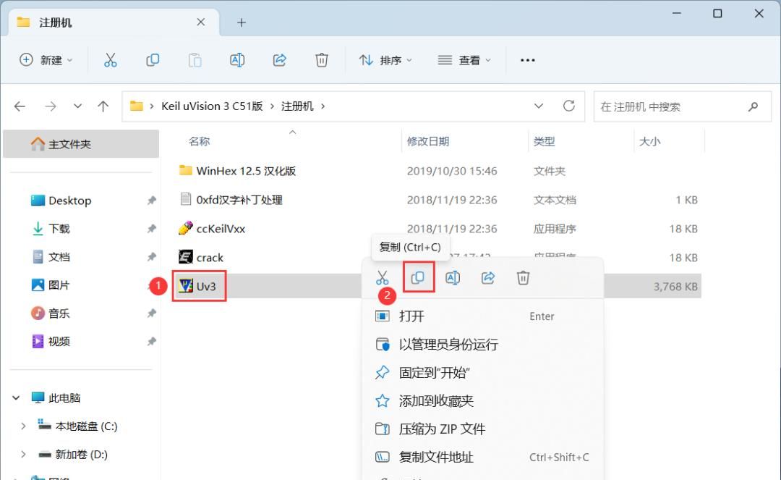Open the 排序 sort dropdown

385,60
